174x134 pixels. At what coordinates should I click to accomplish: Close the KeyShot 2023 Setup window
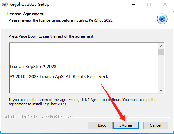pos(165,5)
